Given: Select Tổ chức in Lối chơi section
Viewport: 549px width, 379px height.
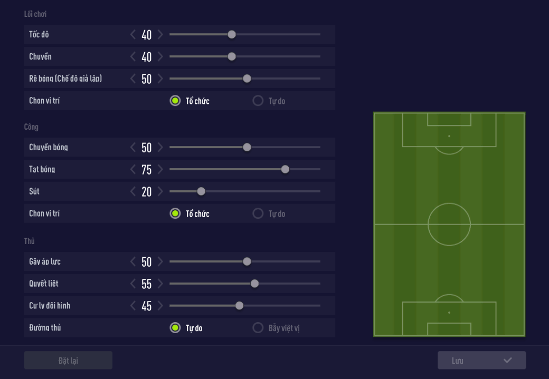Looking at the screenshot, I should pos(175,101).
